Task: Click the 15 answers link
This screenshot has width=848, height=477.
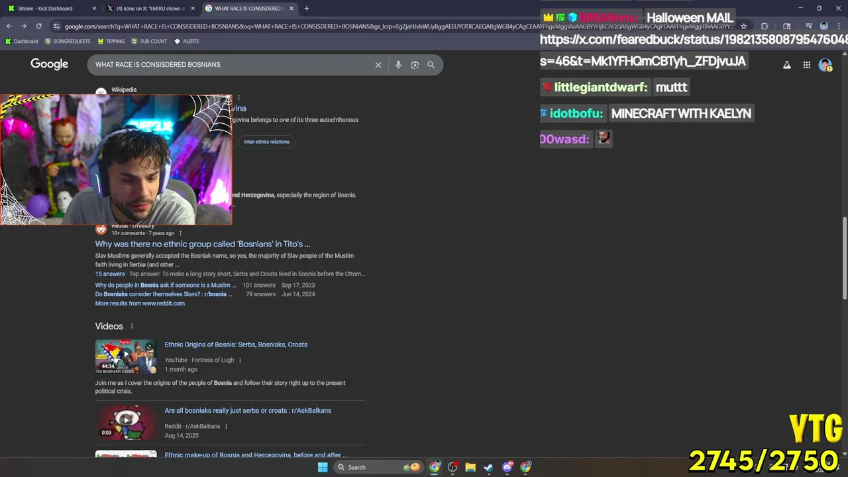Action: 110,274
